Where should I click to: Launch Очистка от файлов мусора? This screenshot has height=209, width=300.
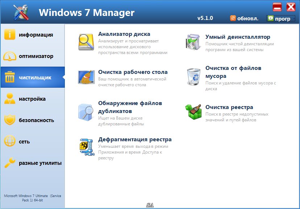click(233, 72)
